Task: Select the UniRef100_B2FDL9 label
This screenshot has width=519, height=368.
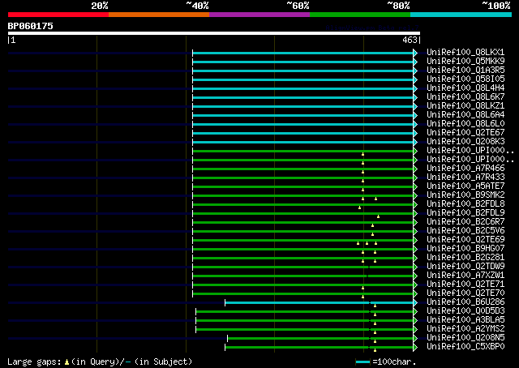Action: tap(465, 213)
